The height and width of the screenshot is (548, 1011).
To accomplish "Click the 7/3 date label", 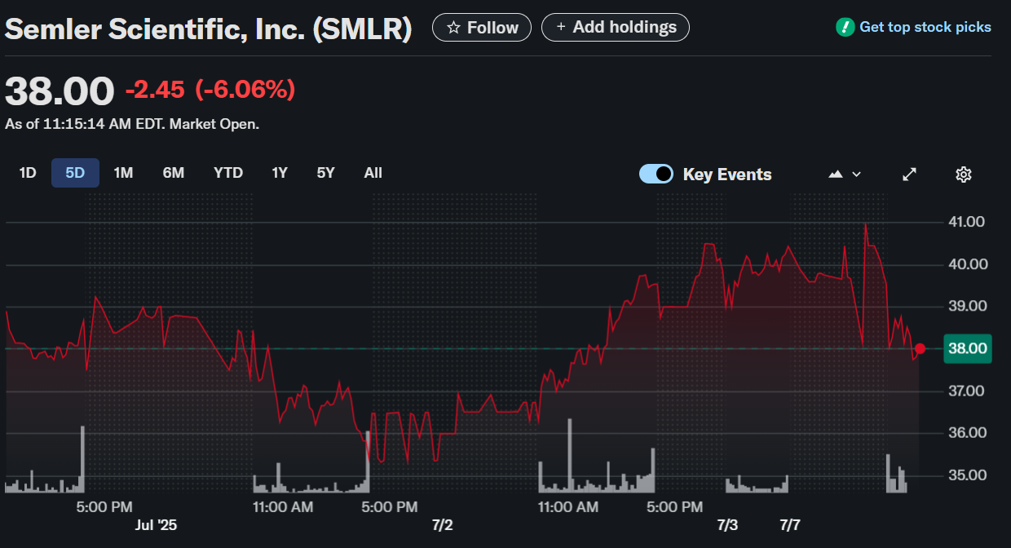I will 727,525.
